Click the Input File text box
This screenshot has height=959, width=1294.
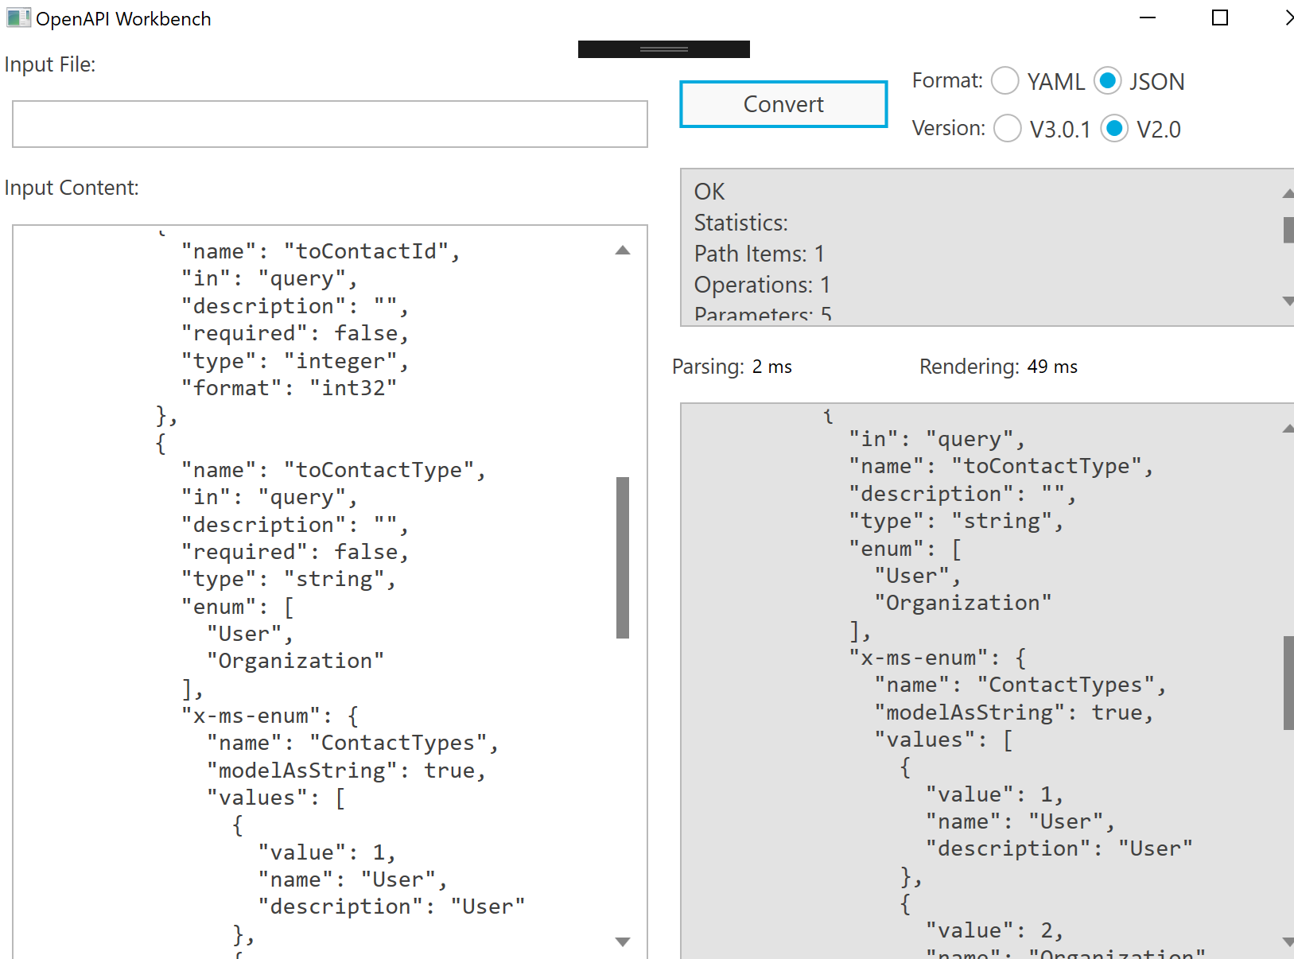(x=328, y=123)
